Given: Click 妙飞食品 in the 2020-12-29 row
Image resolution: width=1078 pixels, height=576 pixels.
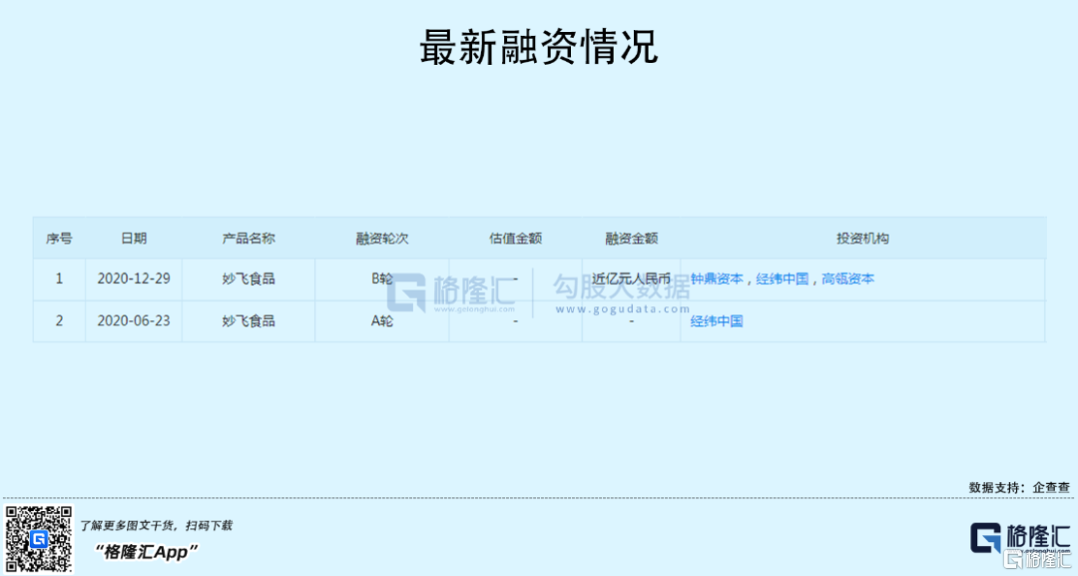Looking at the screenshot, I should click(249, 280).
